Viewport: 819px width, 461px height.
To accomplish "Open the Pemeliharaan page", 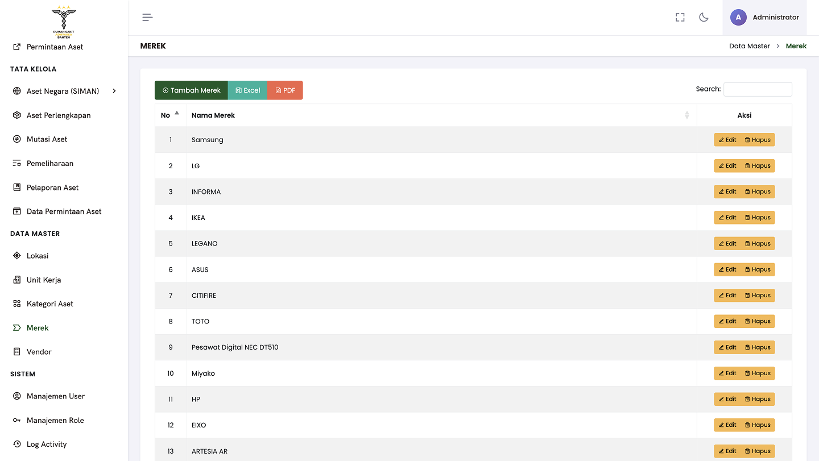I will coord(50,163).
